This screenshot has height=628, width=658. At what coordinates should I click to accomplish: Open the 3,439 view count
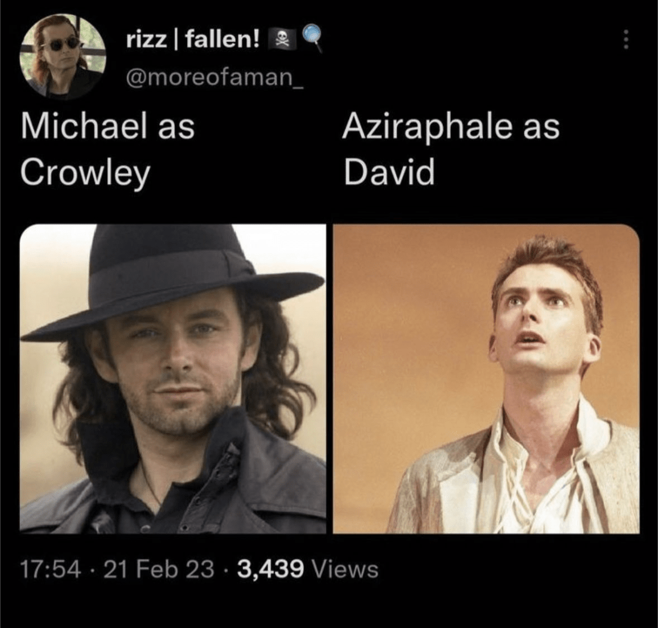[271, 570]
